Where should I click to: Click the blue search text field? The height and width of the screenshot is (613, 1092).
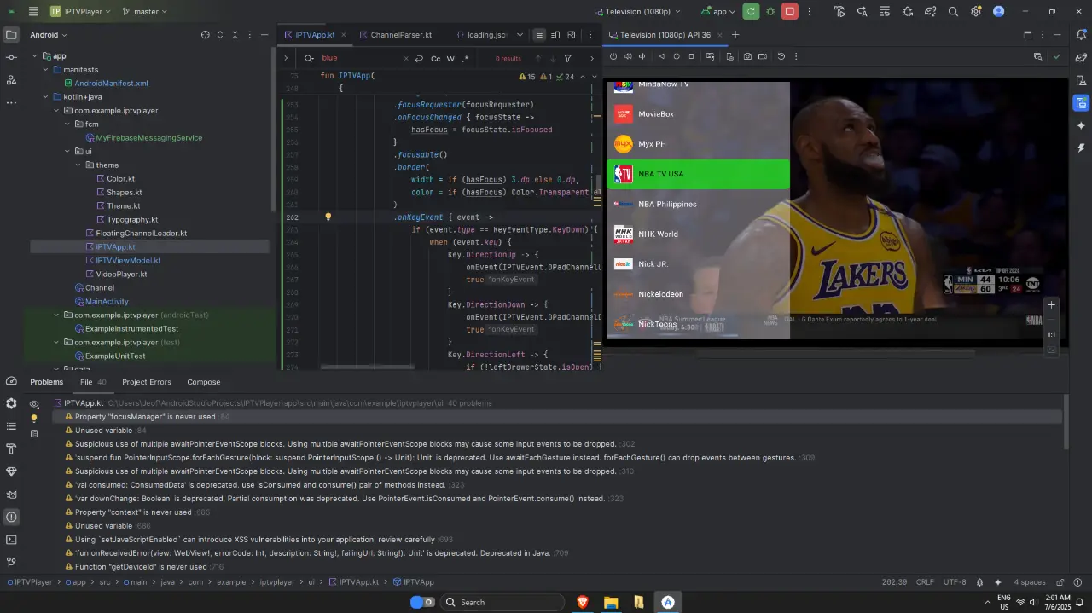pos(358,58)
